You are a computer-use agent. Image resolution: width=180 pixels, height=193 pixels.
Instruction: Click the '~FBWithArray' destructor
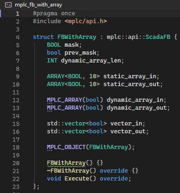point(68,171)
